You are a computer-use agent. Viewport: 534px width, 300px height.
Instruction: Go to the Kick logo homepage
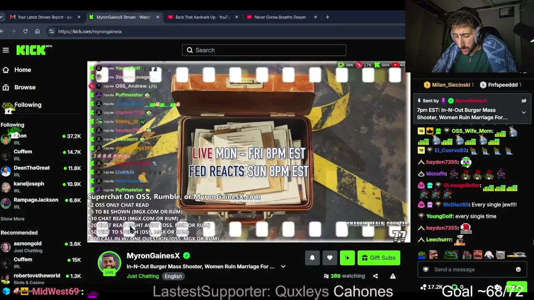click(34, 50)
